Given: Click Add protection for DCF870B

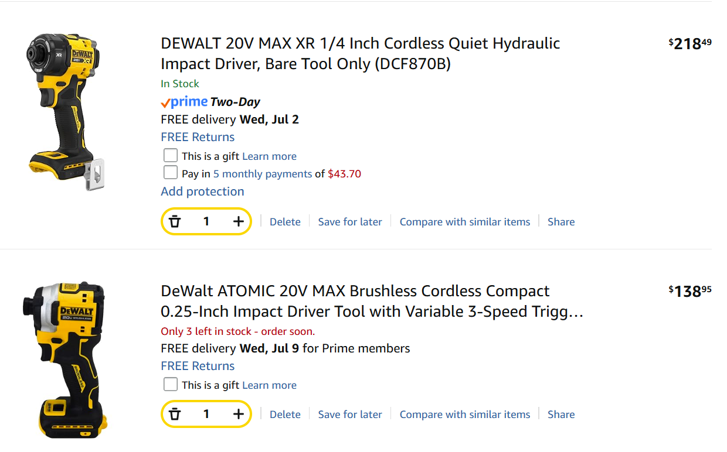Looking at the screenshot, I should (x=202, y=191).
